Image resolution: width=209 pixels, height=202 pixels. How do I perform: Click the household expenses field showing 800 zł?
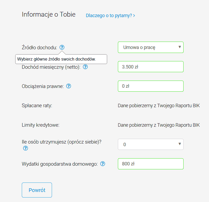(150, 164)
